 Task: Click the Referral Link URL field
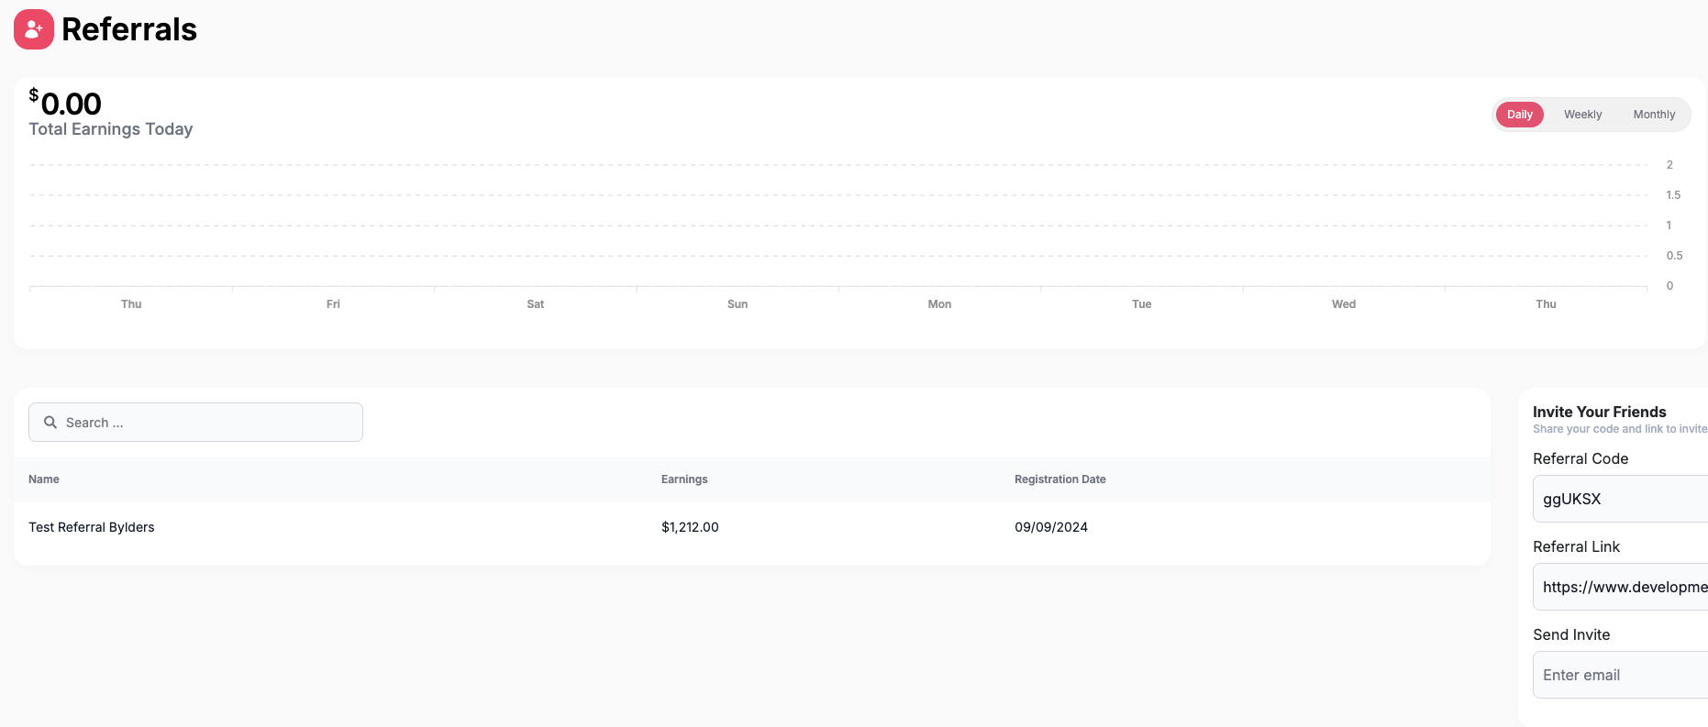(x=1620, y=587)
